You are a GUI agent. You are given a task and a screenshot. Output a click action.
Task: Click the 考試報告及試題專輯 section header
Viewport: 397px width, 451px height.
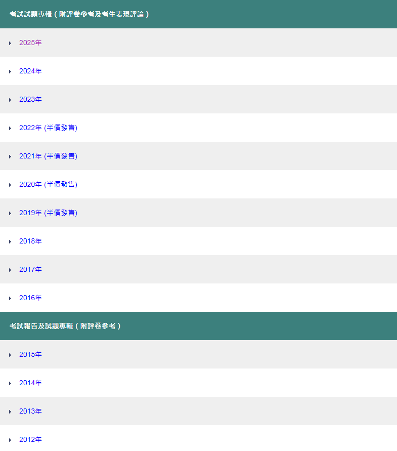pyautogui.click(x=65, y=326)
